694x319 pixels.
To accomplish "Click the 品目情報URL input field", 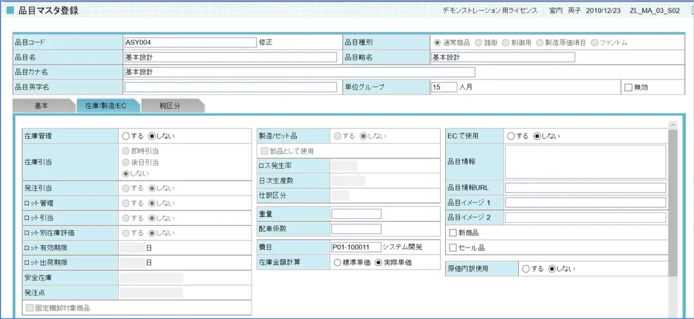I will click(x=585, y=188).
